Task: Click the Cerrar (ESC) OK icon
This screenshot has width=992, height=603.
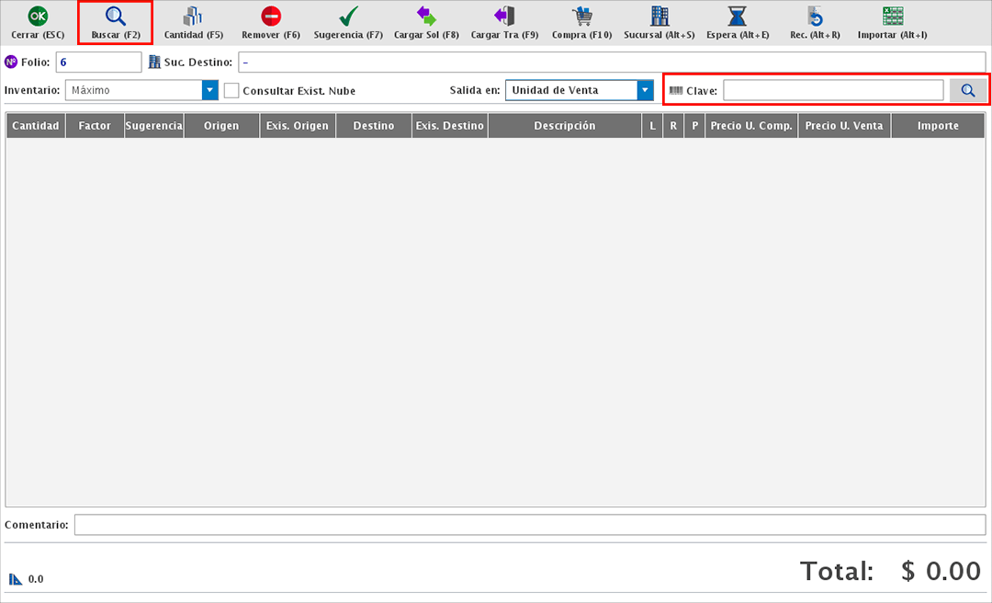Action: 38,16
